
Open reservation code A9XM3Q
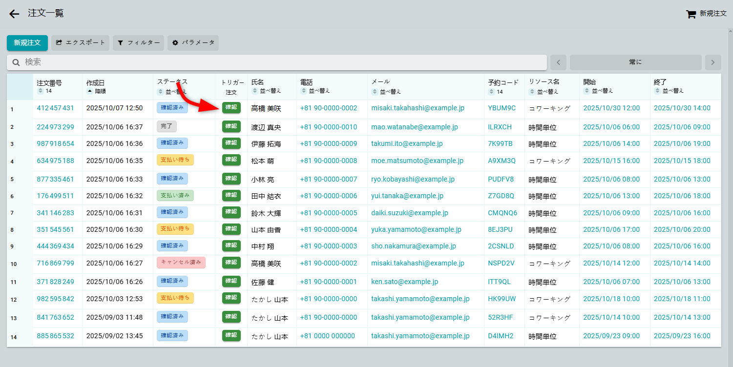tap(502, 161)
